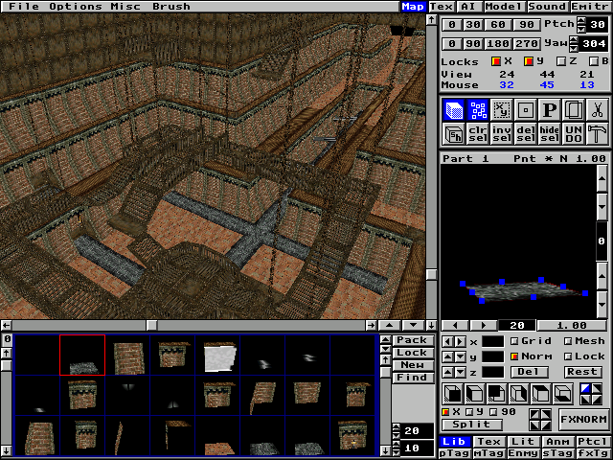Pick the cube icon with black back face

click(x=496, y=394)
